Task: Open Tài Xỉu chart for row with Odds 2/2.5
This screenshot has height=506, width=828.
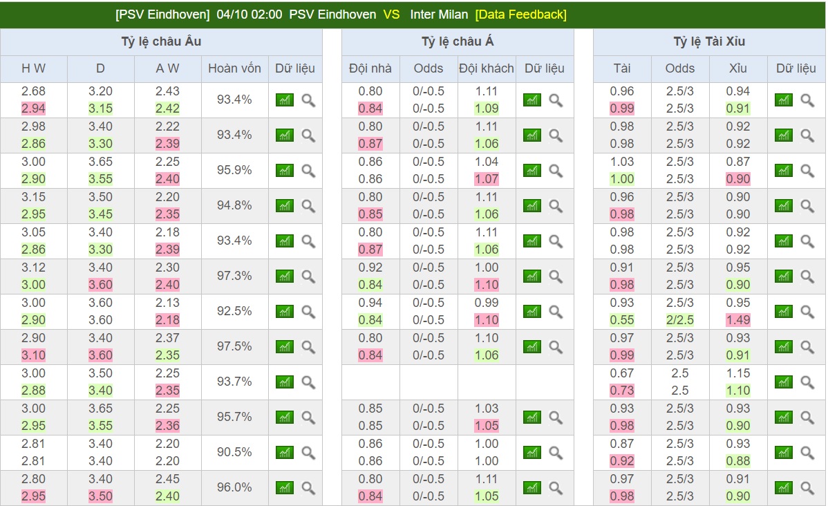Action: [x=784, y=312]
